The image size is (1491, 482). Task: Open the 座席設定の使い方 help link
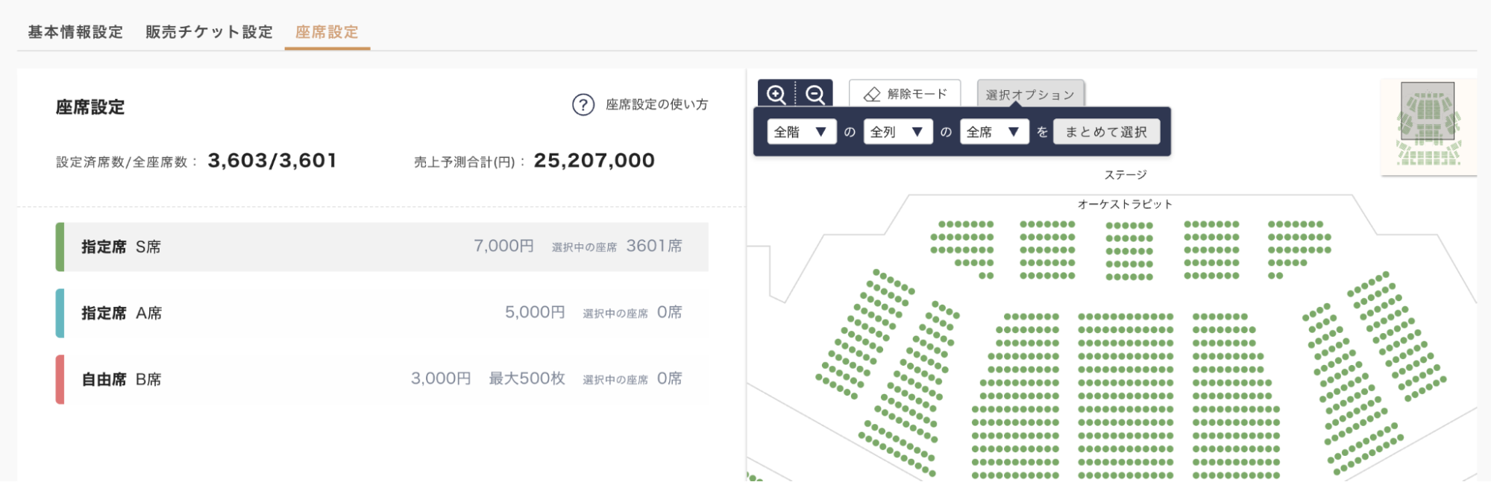656,105
